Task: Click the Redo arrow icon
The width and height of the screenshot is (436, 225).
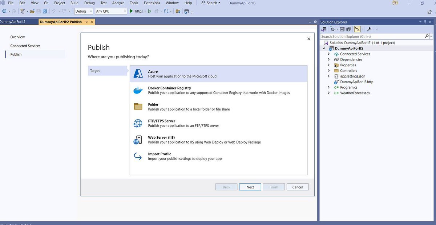Action: pyautogui.click(x=65, y=11)
